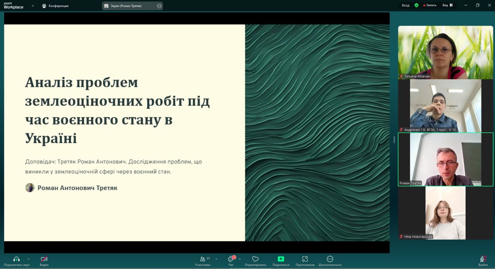Image resolution: width=495 pixels, height=269 pixels.
Task: Click the Выйти leave meeting button
Action: click(483, 259)
